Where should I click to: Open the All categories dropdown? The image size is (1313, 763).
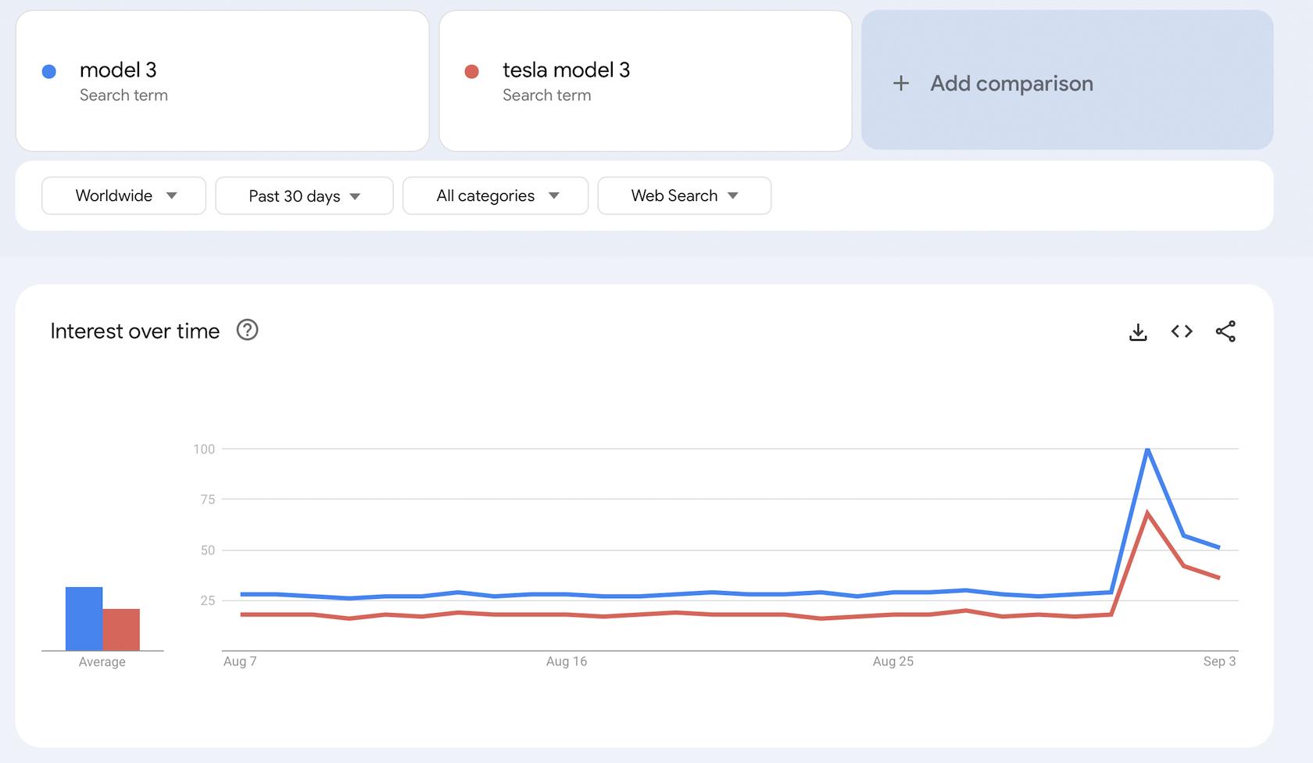coord(496,195)
